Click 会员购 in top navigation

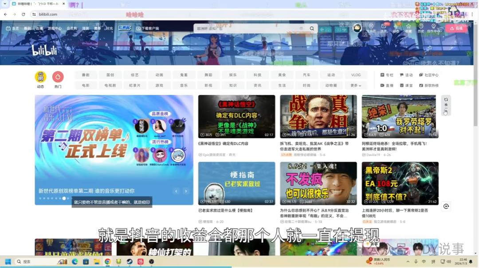point(72,28)
